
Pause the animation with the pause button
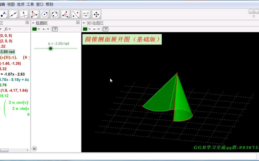[34, 148]
